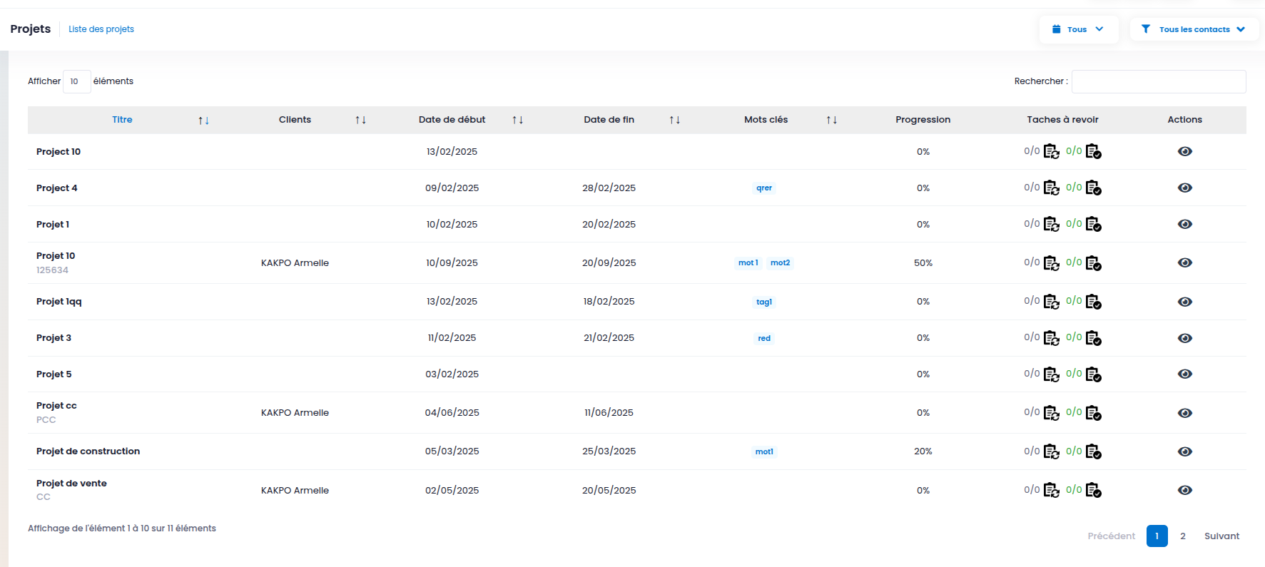Viewport: 1265px width, 567px height.
Task: Expand the Tous date filter dropdown
Action: 1079,29
